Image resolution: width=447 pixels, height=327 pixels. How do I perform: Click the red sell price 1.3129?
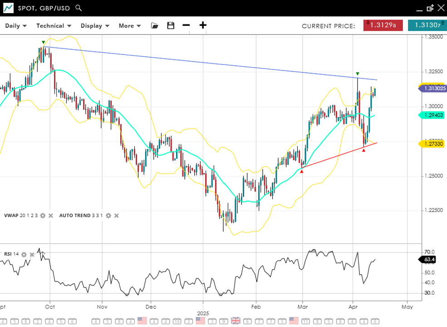[383, 25]
